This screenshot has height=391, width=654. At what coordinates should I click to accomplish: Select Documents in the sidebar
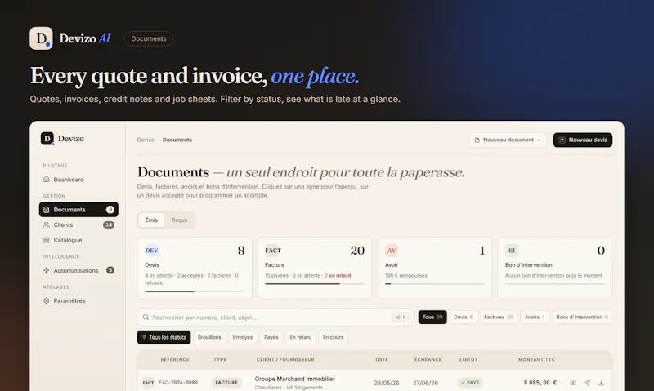pyautogui.click(x=78, y=210)
